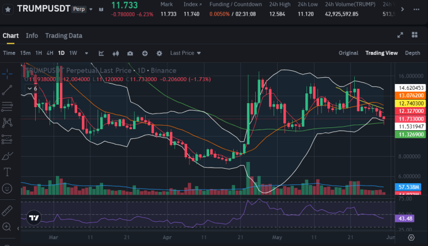Select the trend line drawing tool
This screenshot has width=428, height=246.
tap(7, 90)
